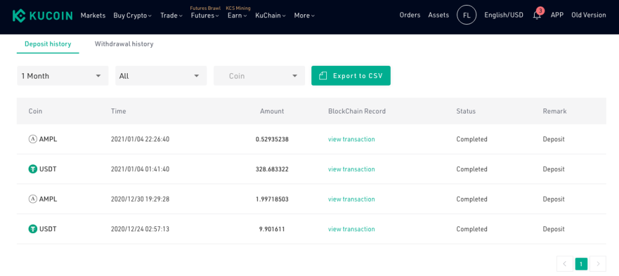Screen dimensions: 619x276
Task: Switch to Old Version
Action: 589,15
